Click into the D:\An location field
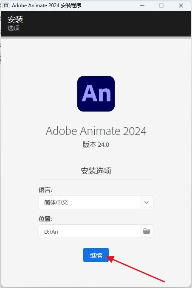The width and height of the screenshot is (192, 288). pos(89,231)
